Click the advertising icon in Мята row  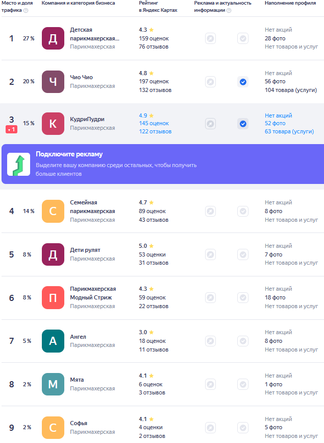point(211,384)
